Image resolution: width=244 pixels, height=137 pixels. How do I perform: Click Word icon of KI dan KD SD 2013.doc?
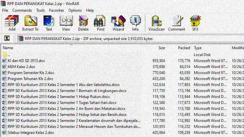pyautogui.click(x=5, y=61)
